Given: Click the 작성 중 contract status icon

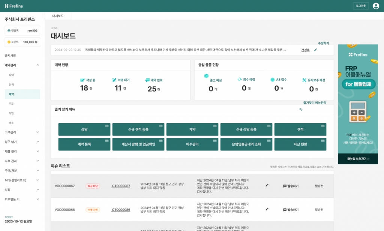Looking at the screenshot, I should coord(82,80).
